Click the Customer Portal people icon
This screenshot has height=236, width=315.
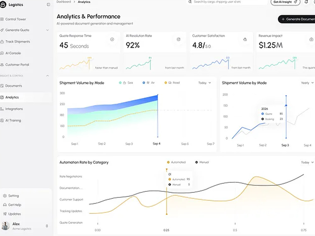point(2,65)
